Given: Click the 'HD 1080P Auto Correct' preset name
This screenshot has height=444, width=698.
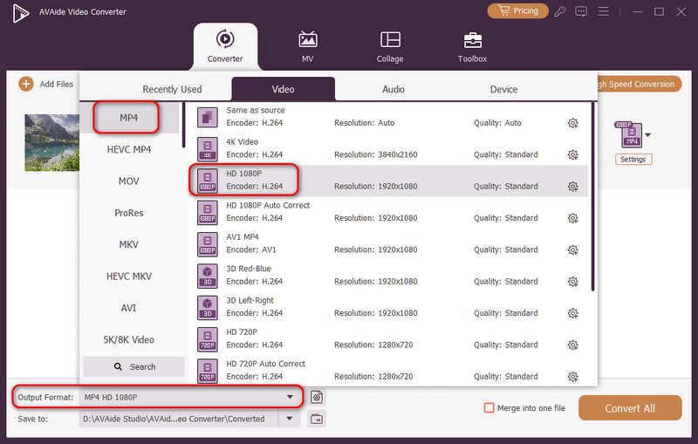Looking at the screenshot, I should tap(268, 205).
